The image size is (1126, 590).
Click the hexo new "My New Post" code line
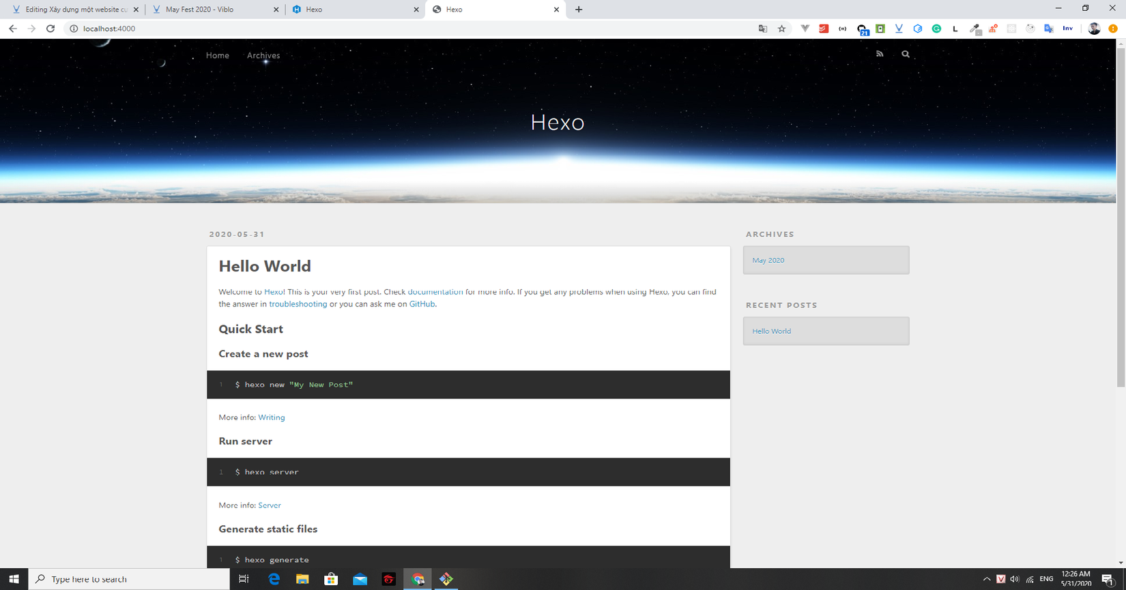click(x=294, y=385)
